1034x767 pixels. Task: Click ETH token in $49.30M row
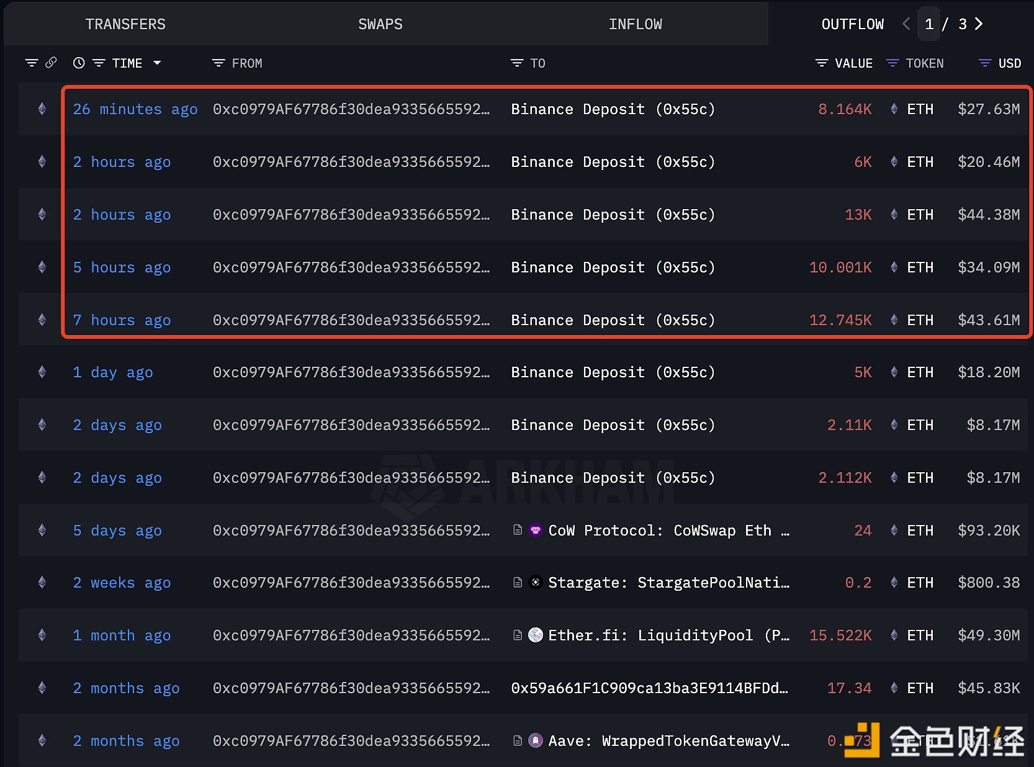[912, 635]
